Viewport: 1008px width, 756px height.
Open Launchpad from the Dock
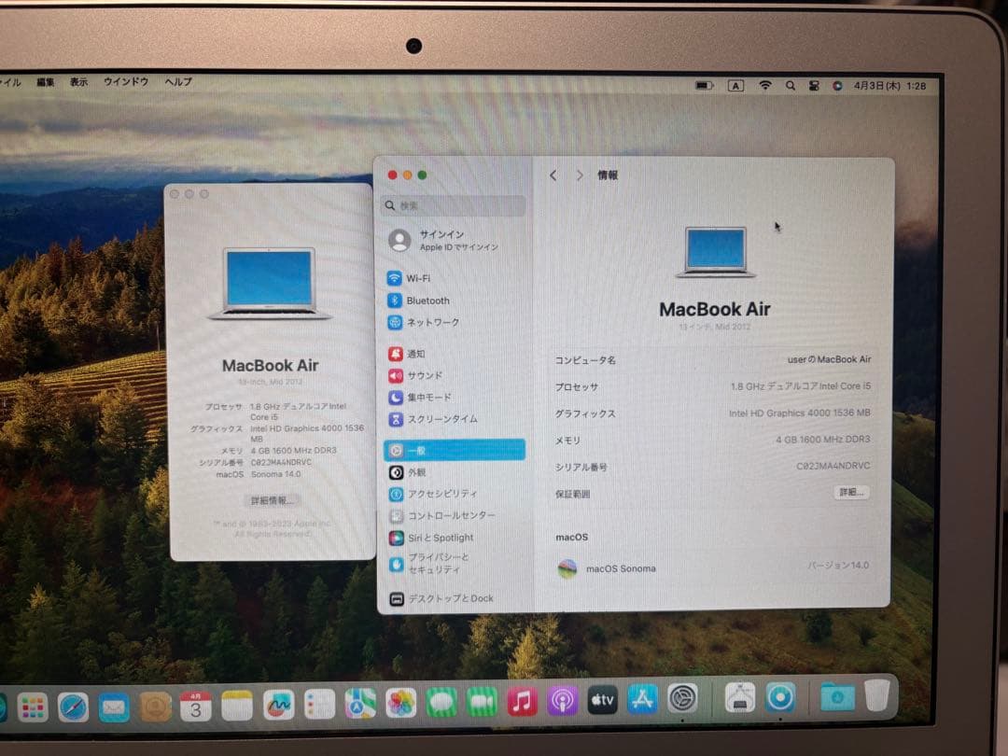32,707
